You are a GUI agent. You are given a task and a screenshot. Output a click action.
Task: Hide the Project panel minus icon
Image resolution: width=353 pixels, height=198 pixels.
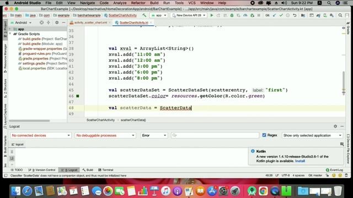click(x=63, y=23)
